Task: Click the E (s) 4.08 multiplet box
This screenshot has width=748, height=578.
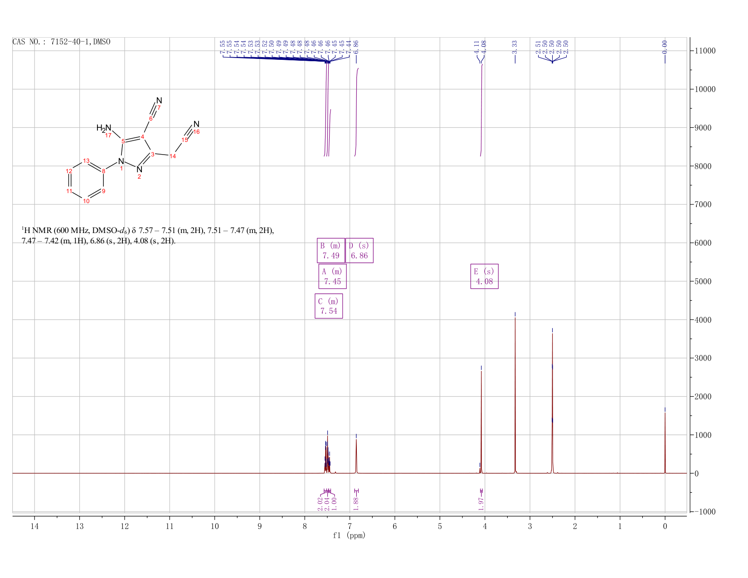Action: click(x=484, y=276)
